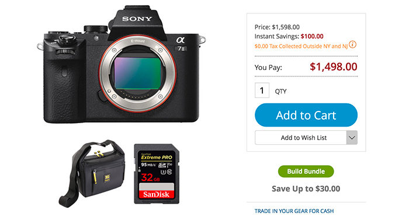Click the Save Up to $30.00 text

point(306,189)
